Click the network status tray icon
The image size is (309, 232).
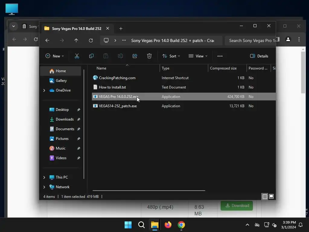coord(266,225)
